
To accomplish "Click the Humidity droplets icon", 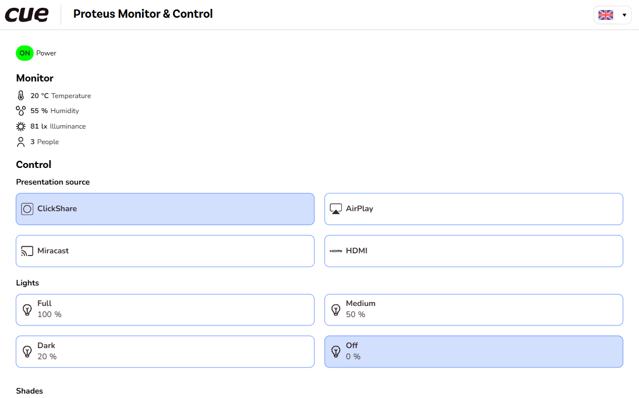I will click(21, 111).
